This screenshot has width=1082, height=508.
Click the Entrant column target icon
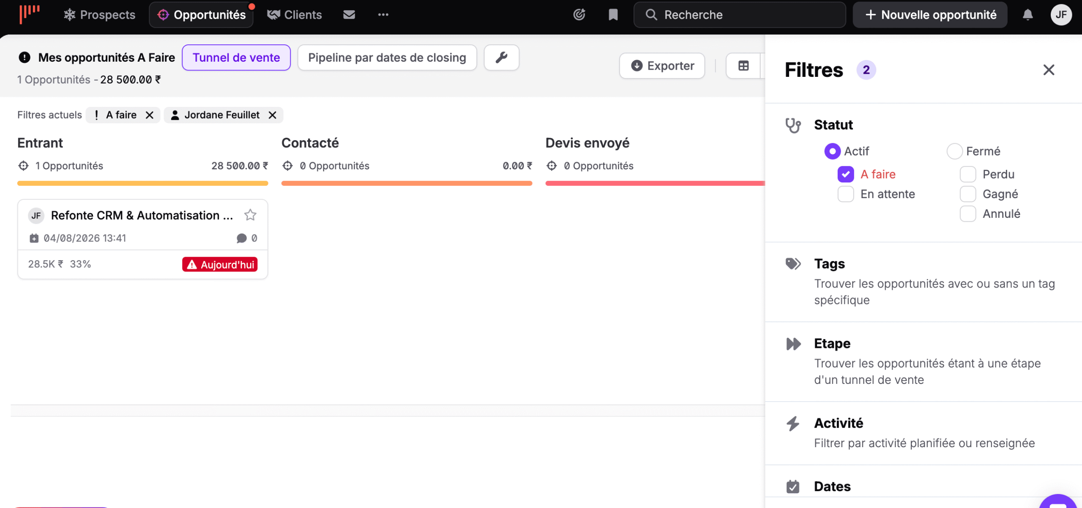coord(23,166)
